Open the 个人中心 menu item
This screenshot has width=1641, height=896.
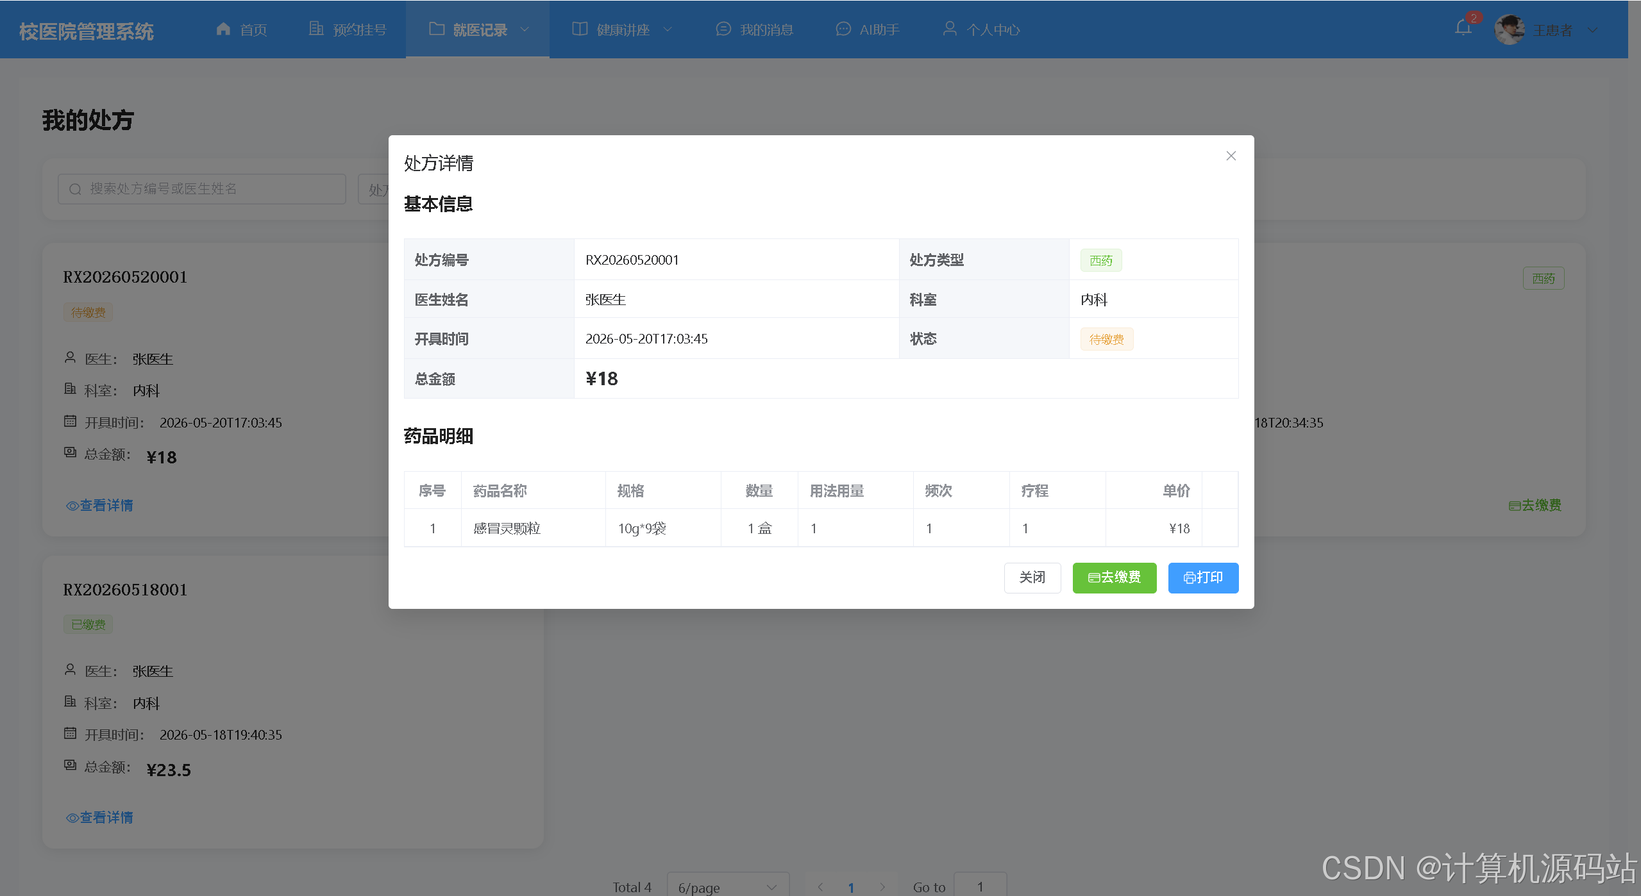981,29
